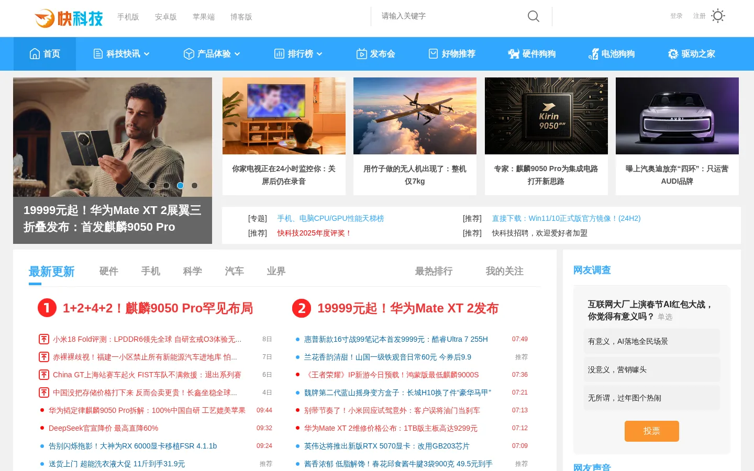Click the red pinned icon beside 小米18 Fold评测
This screenshot has width=754, height=471.
coord(44,339)
